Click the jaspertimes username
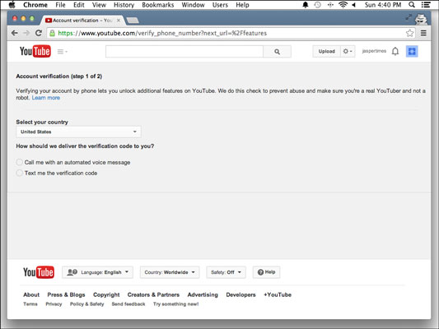Viewport: 439px width, 329px height. (374, 51)
